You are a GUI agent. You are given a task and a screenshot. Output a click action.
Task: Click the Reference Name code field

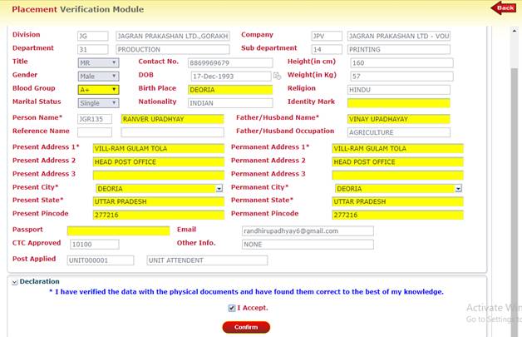(95, 132)
